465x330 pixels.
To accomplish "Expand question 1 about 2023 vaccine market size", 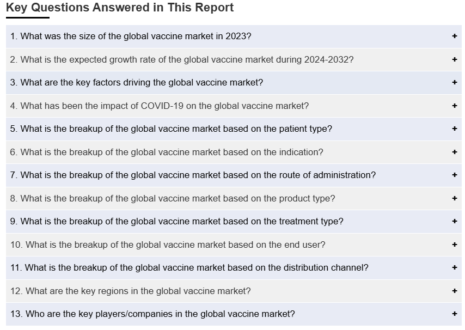I will pos(131,36).
